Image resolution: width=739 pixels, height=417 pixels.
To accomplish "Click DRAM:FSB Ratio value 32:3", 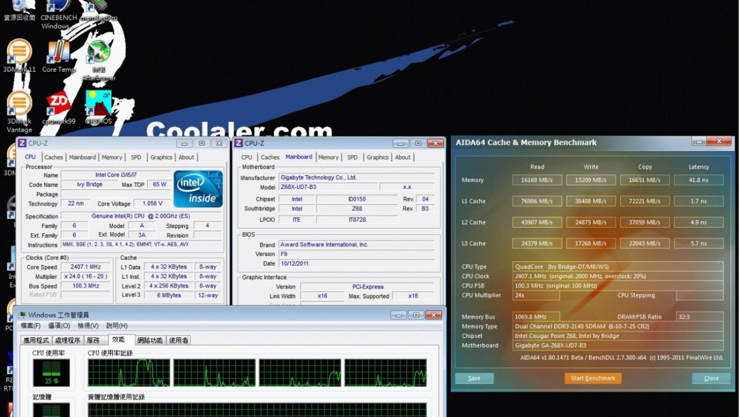I will [x=699, y=317].
